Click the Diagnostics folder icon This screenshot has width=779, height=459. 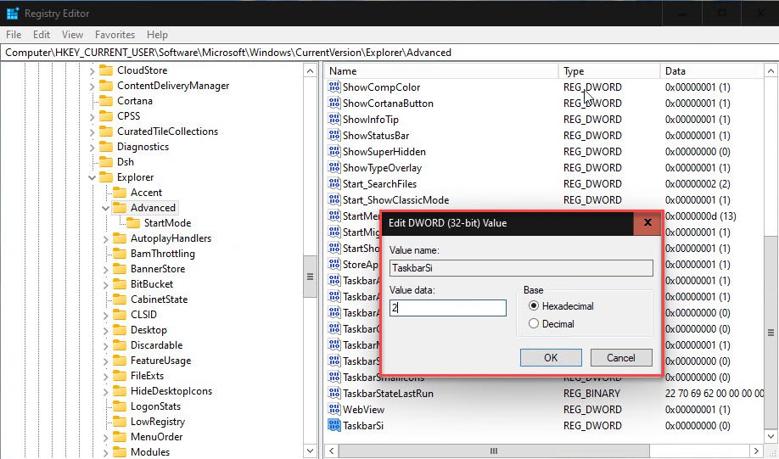[x=106, y=147]
